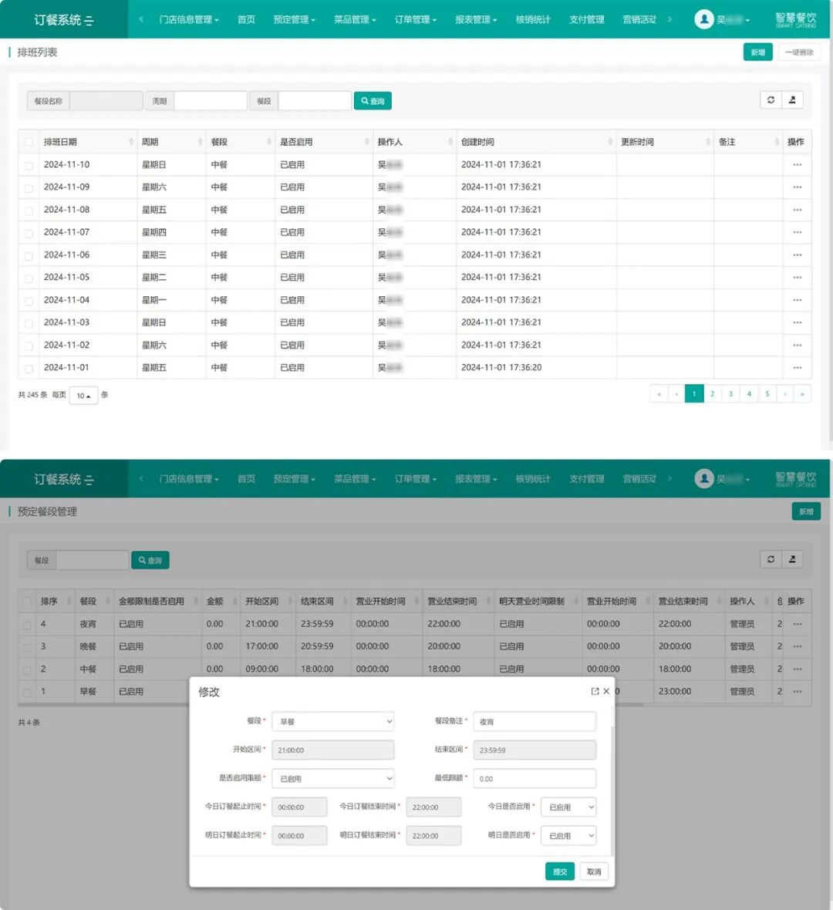Open 今日是否启用 dropdown in dialog

coord(568,807)
